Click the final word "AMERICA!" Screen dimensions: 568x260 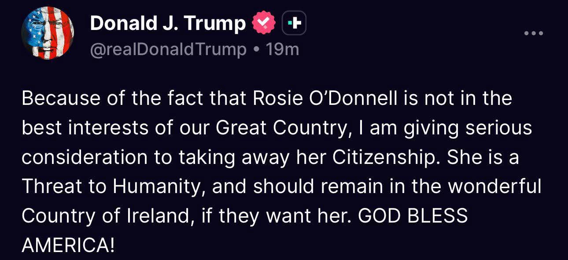click(x=68, y=245)
